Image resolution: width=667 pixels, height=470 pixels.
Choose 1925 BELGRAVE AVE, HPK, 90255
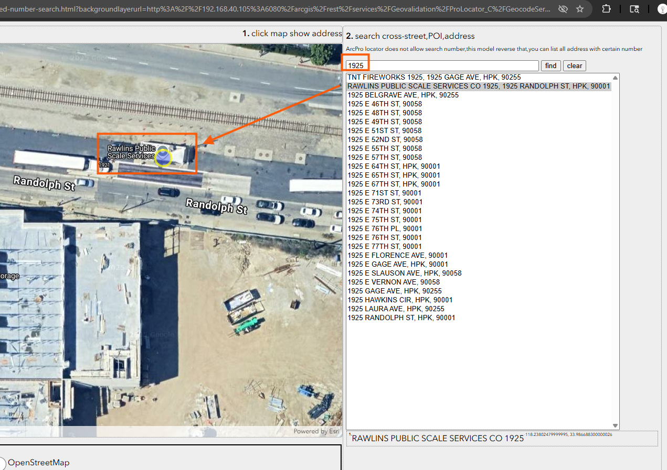pyautogui.click(x=403, y=95)
